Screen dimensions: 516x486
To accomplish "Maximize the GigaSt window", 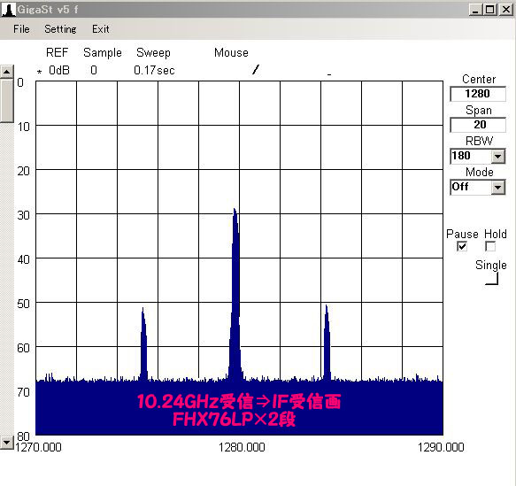I will [490, 10].
